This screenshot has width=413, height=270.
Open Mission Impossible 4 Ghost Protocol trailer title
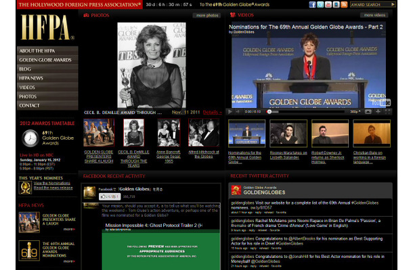[x=154, y=225]
